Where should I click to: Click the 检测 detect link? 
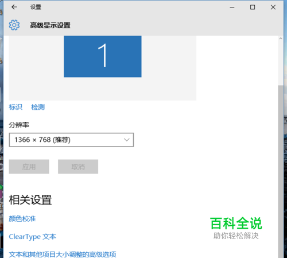click(x=38, y=107)
